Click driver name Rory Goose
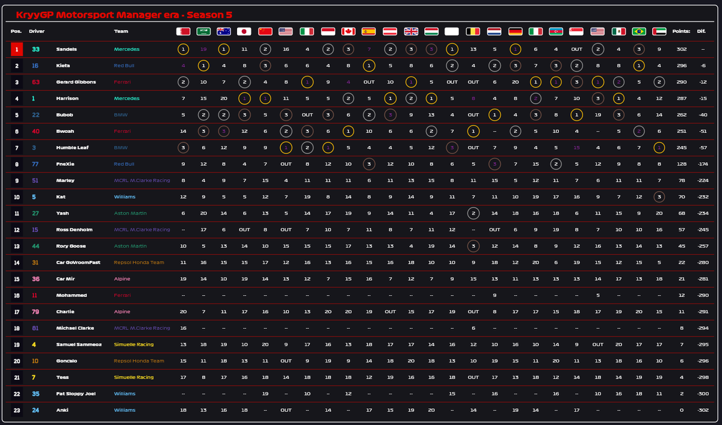This screenshot has height=425, width=722. 71,246
